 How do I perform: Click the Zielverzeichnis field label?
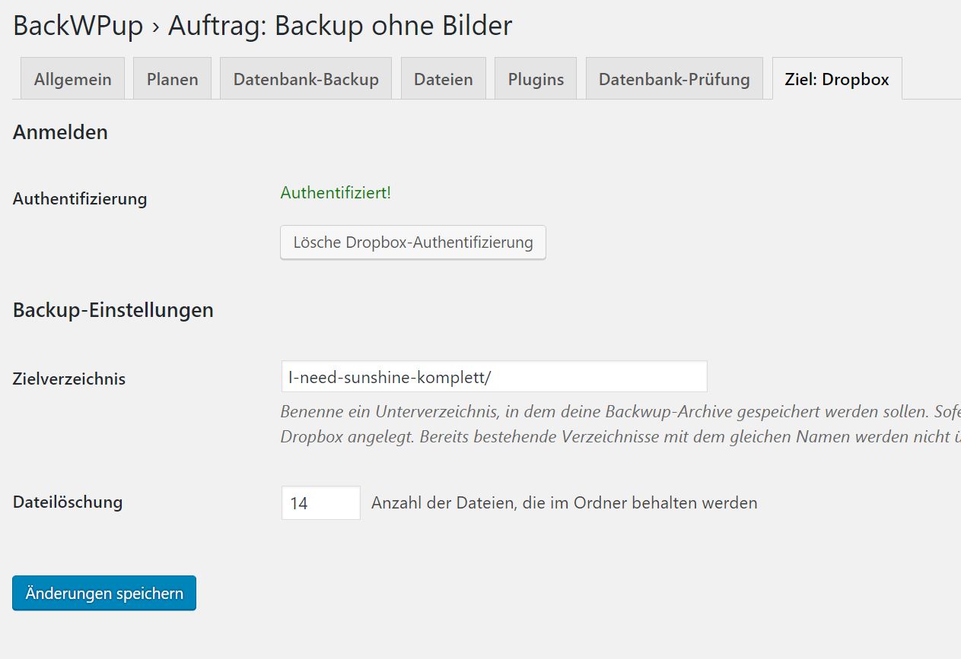click(x=69, y=379)
